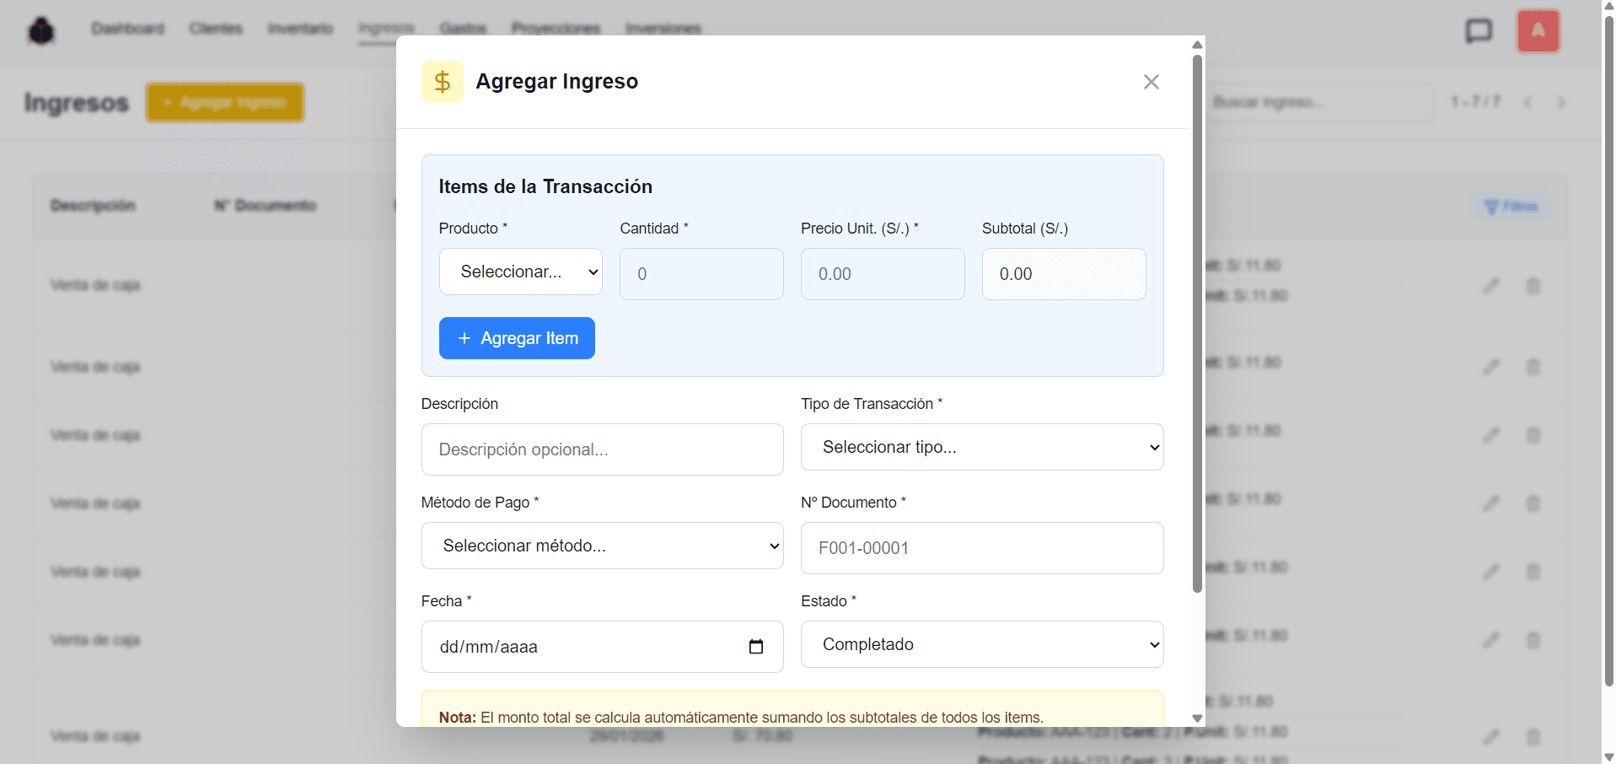Click the edit pencil in the last row
1616x764 pixels.
point(1491,736)
